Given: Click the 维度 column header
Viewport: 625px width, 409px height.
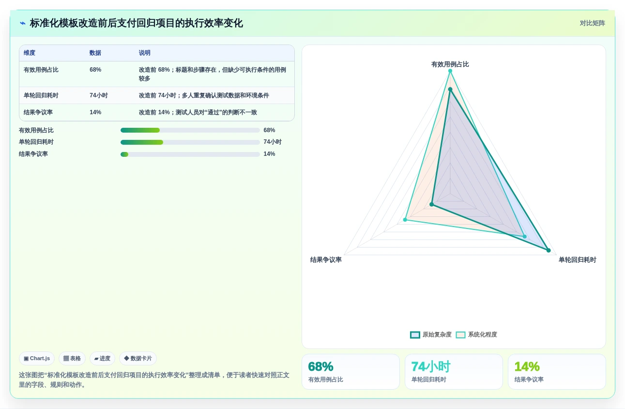Looking at the screenshot, I should click(30, 53).
